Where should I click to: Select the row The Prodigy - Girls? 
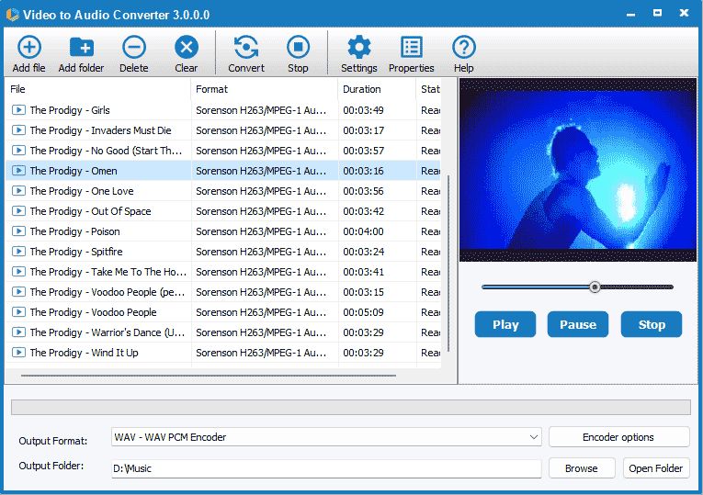point(223,110)
